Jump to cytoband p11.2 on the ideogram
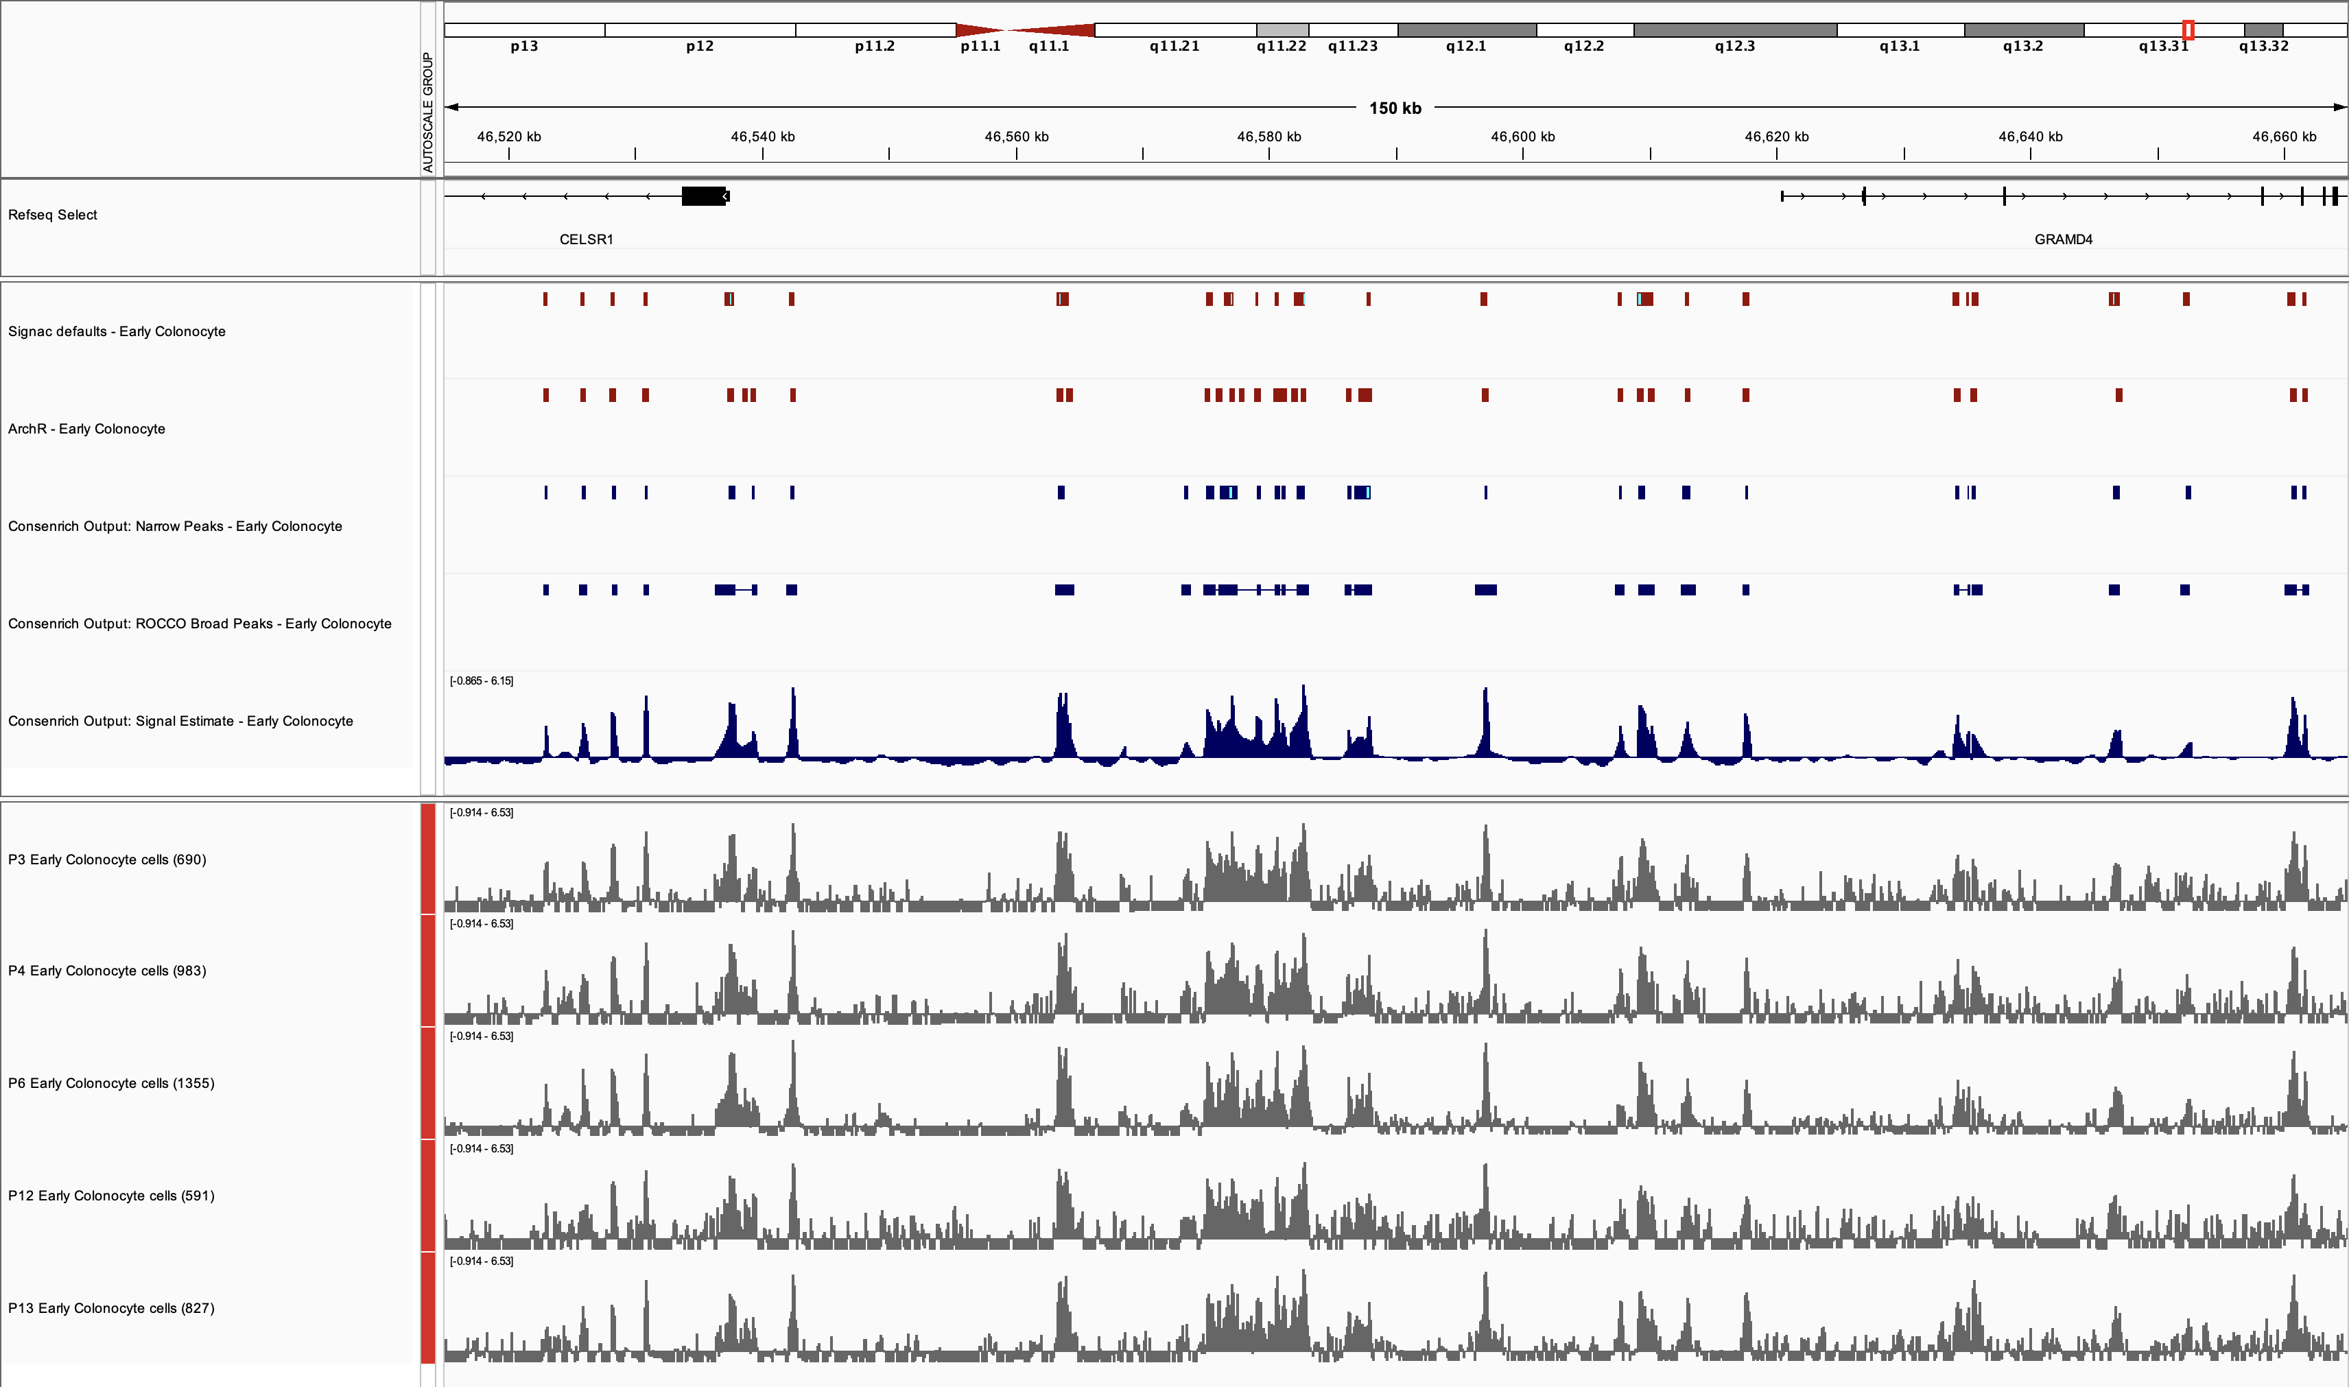This screenshot has height=1387, width=2349. click(x=875, y=30)
